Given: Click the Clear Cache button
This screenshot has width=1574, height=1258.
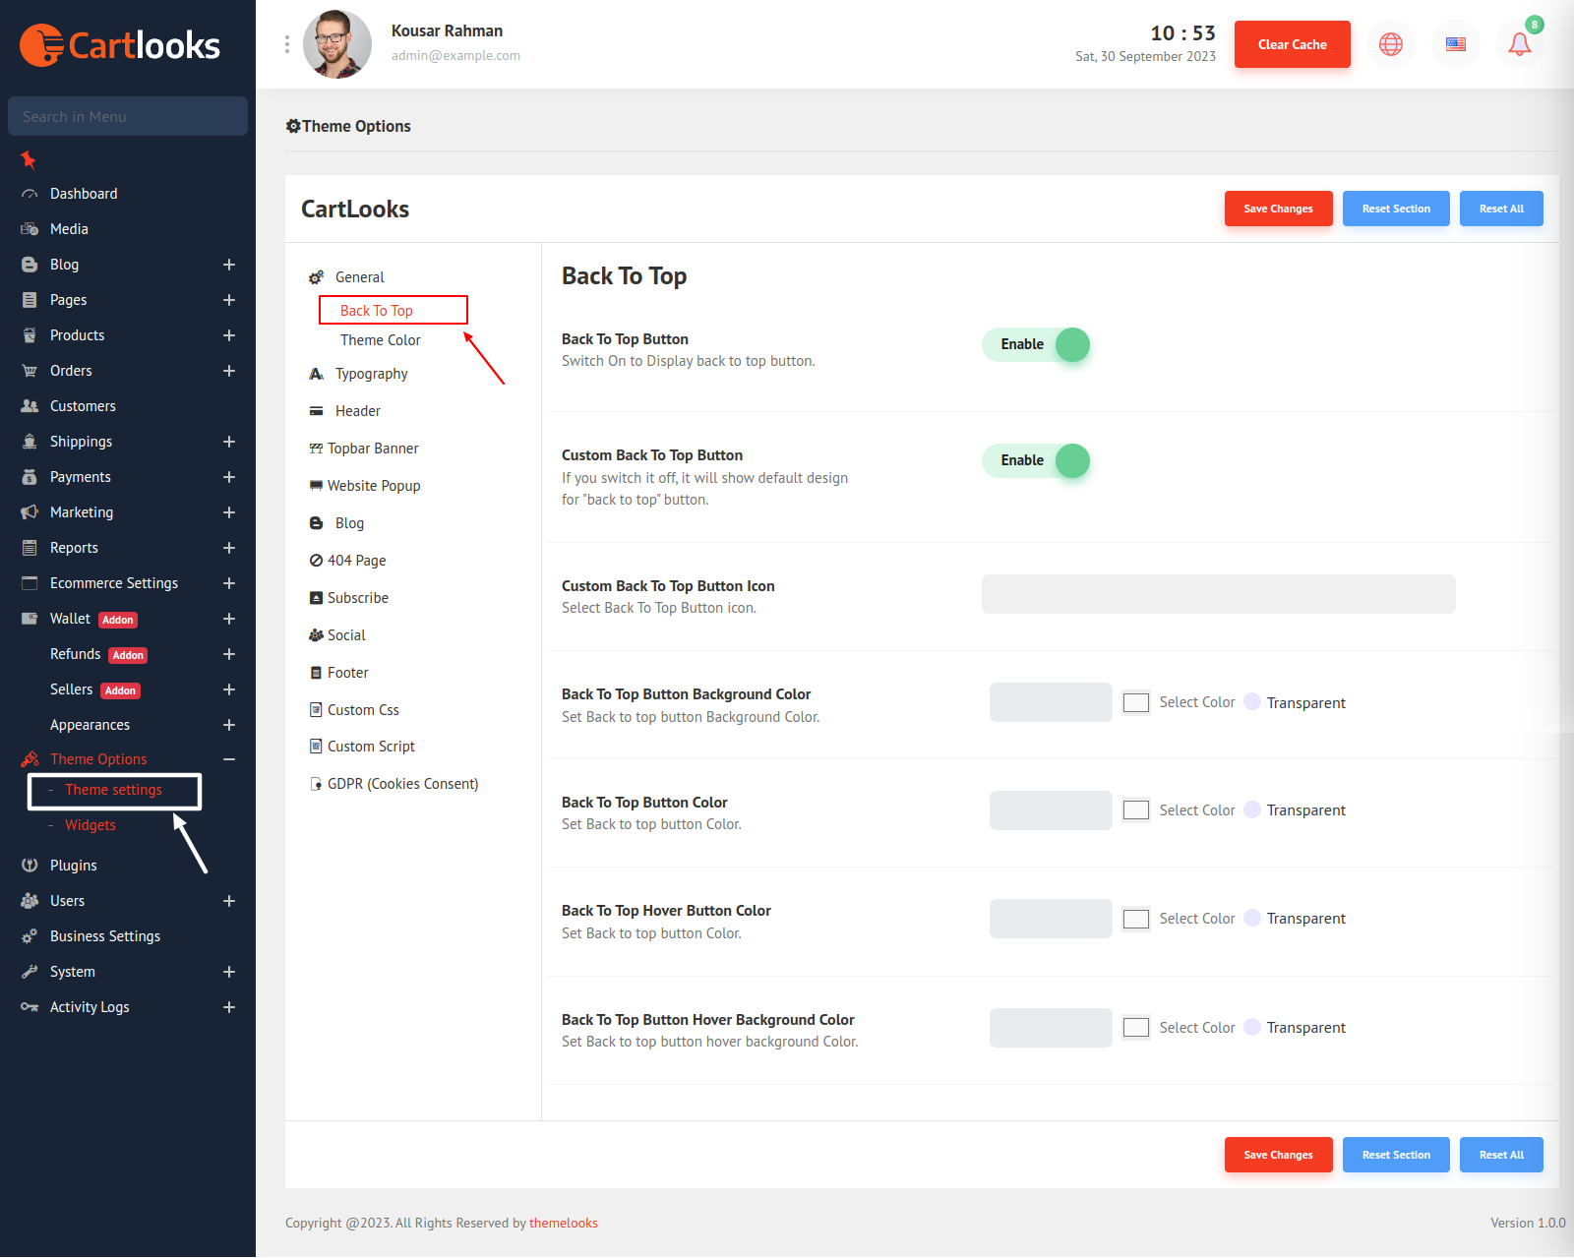Looking at the screenshot, I should click(1292, 44).
